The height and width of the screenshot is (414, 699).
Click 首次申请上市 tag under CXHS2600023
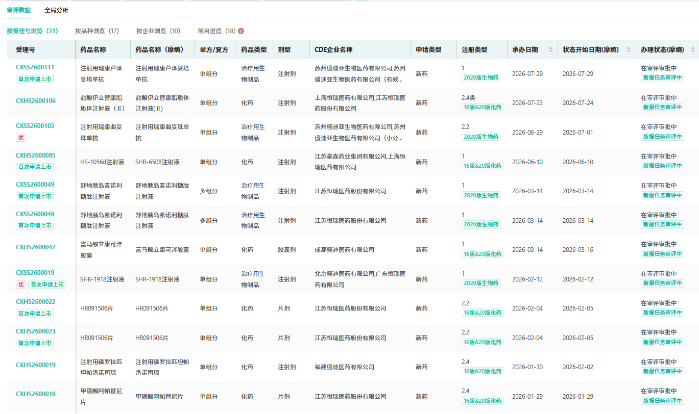[35, 343]
